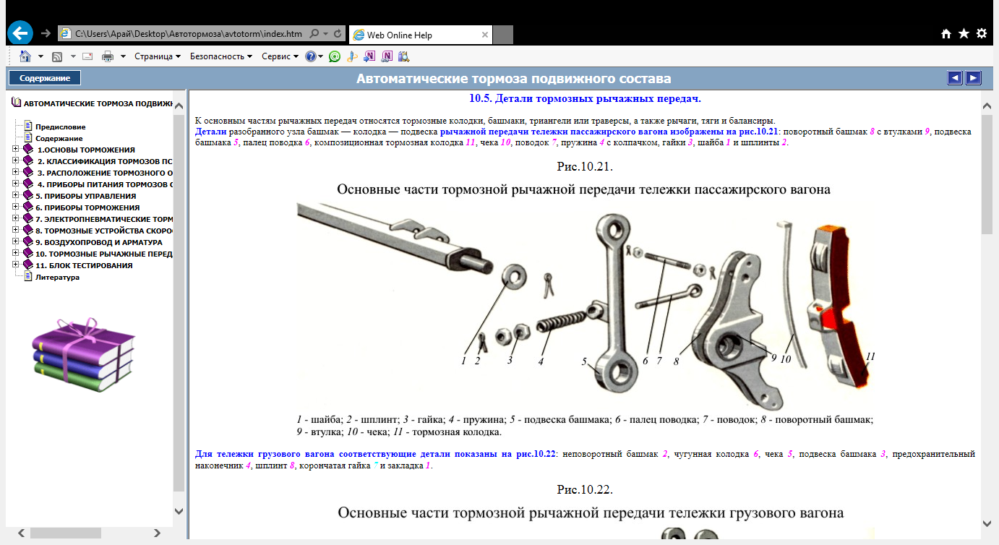The width and height of the screenshot is (999, 545).
Task: Expand the 10. ТОРМОЗНЫЕ РЫЧАЖНЫЕ ПЕРЕДАЧИ node
Action: [16, 254]
